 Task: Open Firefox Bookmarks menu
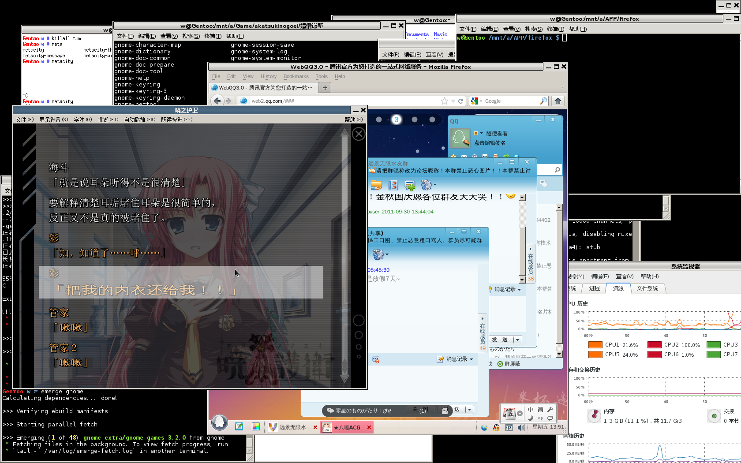tap(296, 76)
